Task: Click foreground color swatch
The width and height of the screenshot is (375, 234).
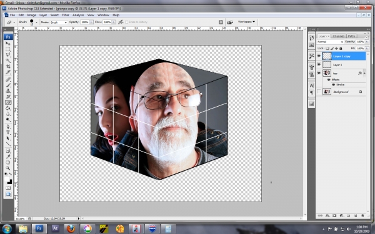Action: click(x=7, y=179)
